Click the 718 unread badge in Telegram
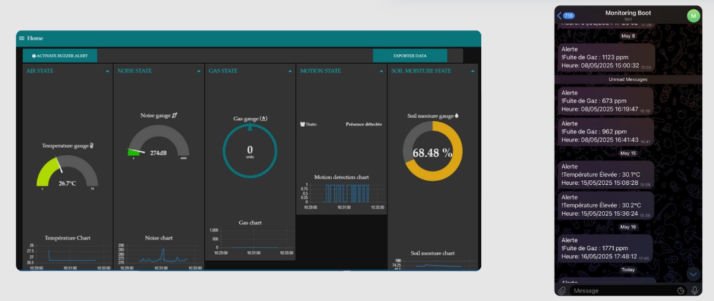 tap(569, 15)
